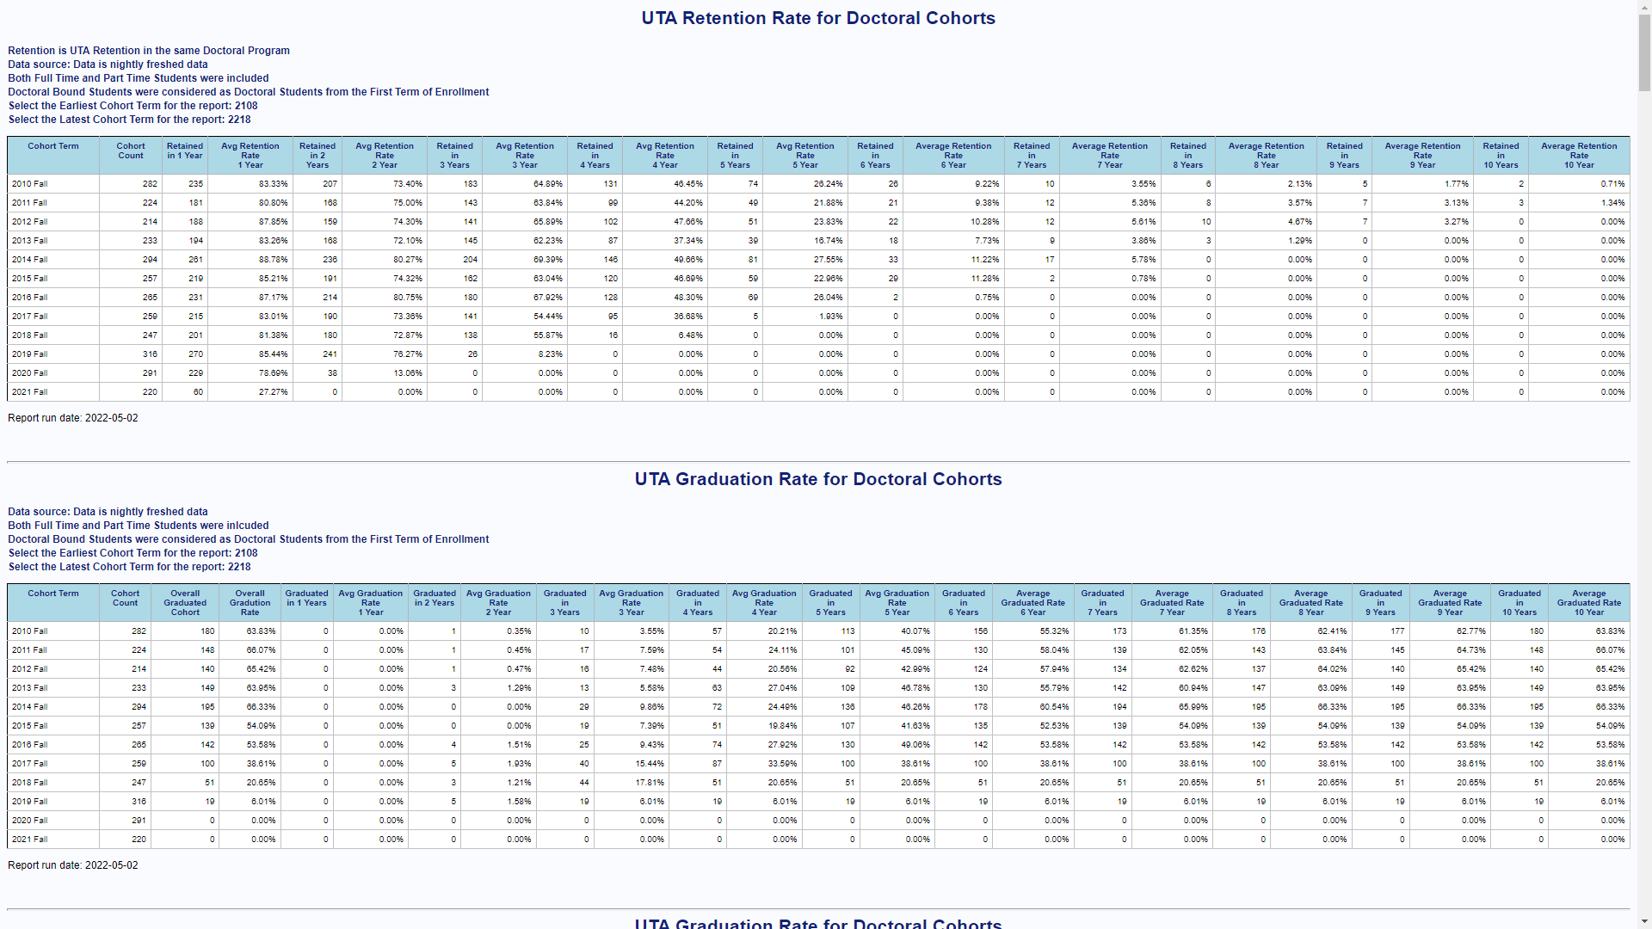The image size is (1652, 929).
Task: Select the 2010 Fall row label in the Retention table
Action: point(30,184)
